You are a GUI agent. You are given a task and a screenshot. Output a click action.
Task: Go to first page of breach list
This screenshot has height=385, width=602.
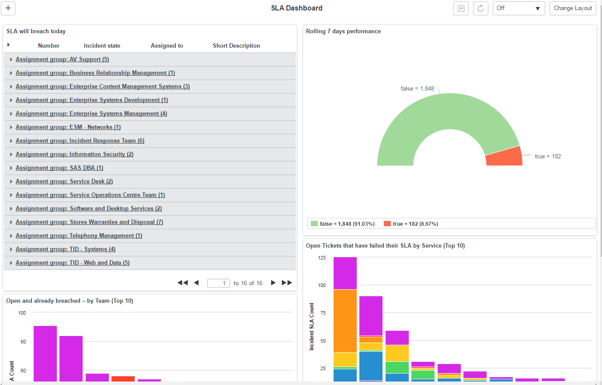[182, 283]
